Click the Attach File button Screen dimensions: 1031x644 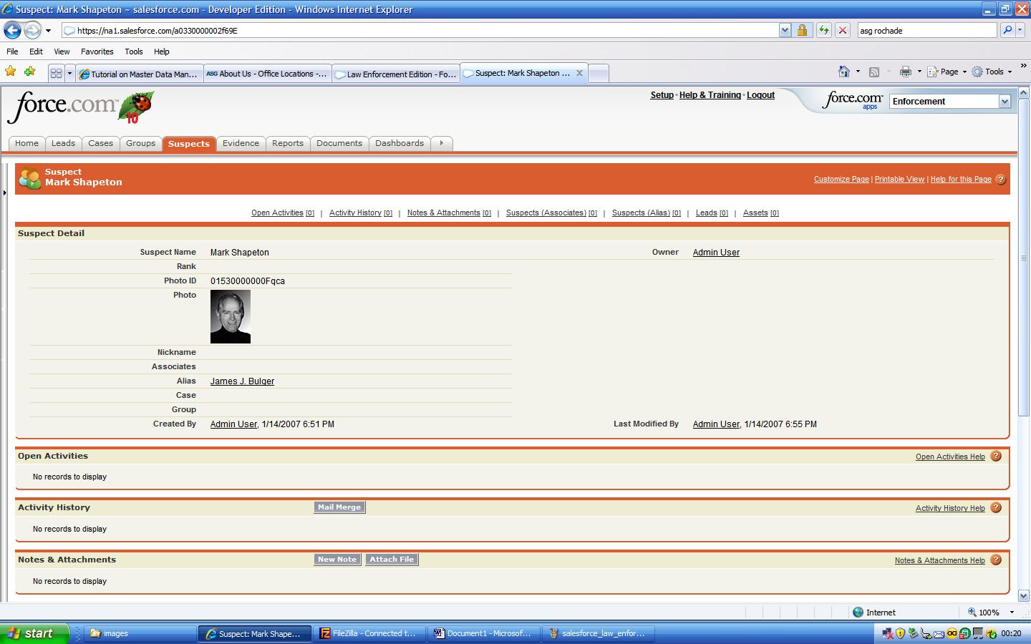392,560
